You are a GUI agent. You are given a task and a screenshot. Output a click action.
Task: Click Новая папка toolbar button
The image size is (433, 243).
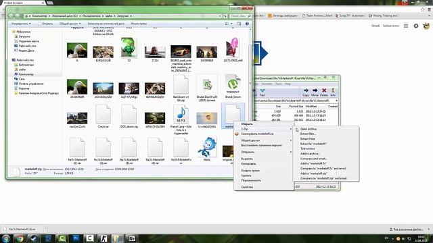pos(139,24)
